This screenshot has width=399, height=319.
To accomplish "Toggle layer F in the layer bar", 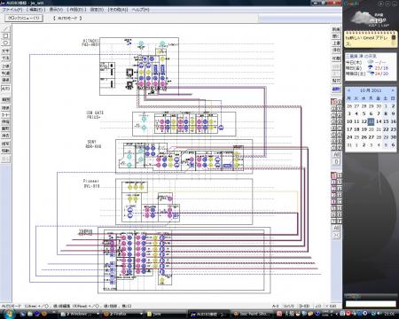I will pyautogui.click(x=339, y=148).
